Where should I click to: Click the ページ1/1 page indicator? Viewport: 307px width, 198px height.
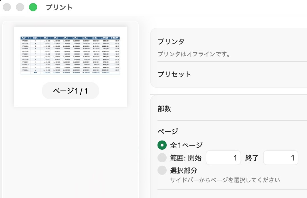pyautogui.click(x=70, y=91)
